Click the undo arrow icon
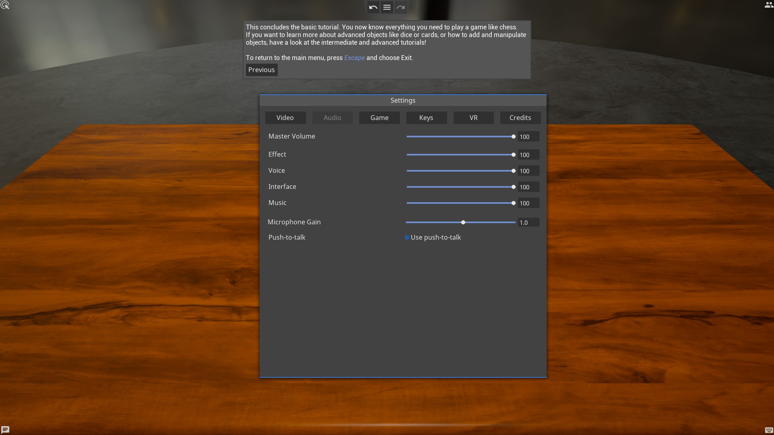This screenshot has height=435, width=774. coord(373,7)
